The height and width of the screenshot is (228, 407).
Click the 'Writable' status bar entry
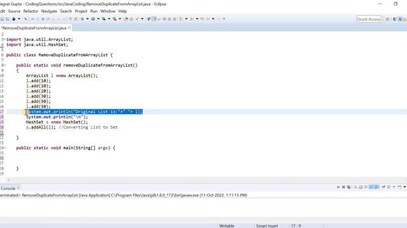[x=226, y=225]
